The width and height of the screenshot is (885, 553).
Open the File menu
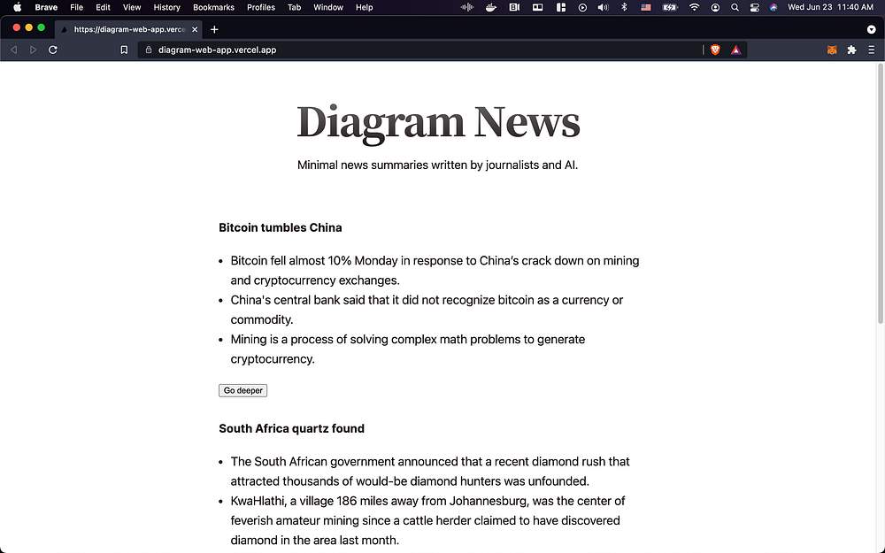[x=77, y=7]
